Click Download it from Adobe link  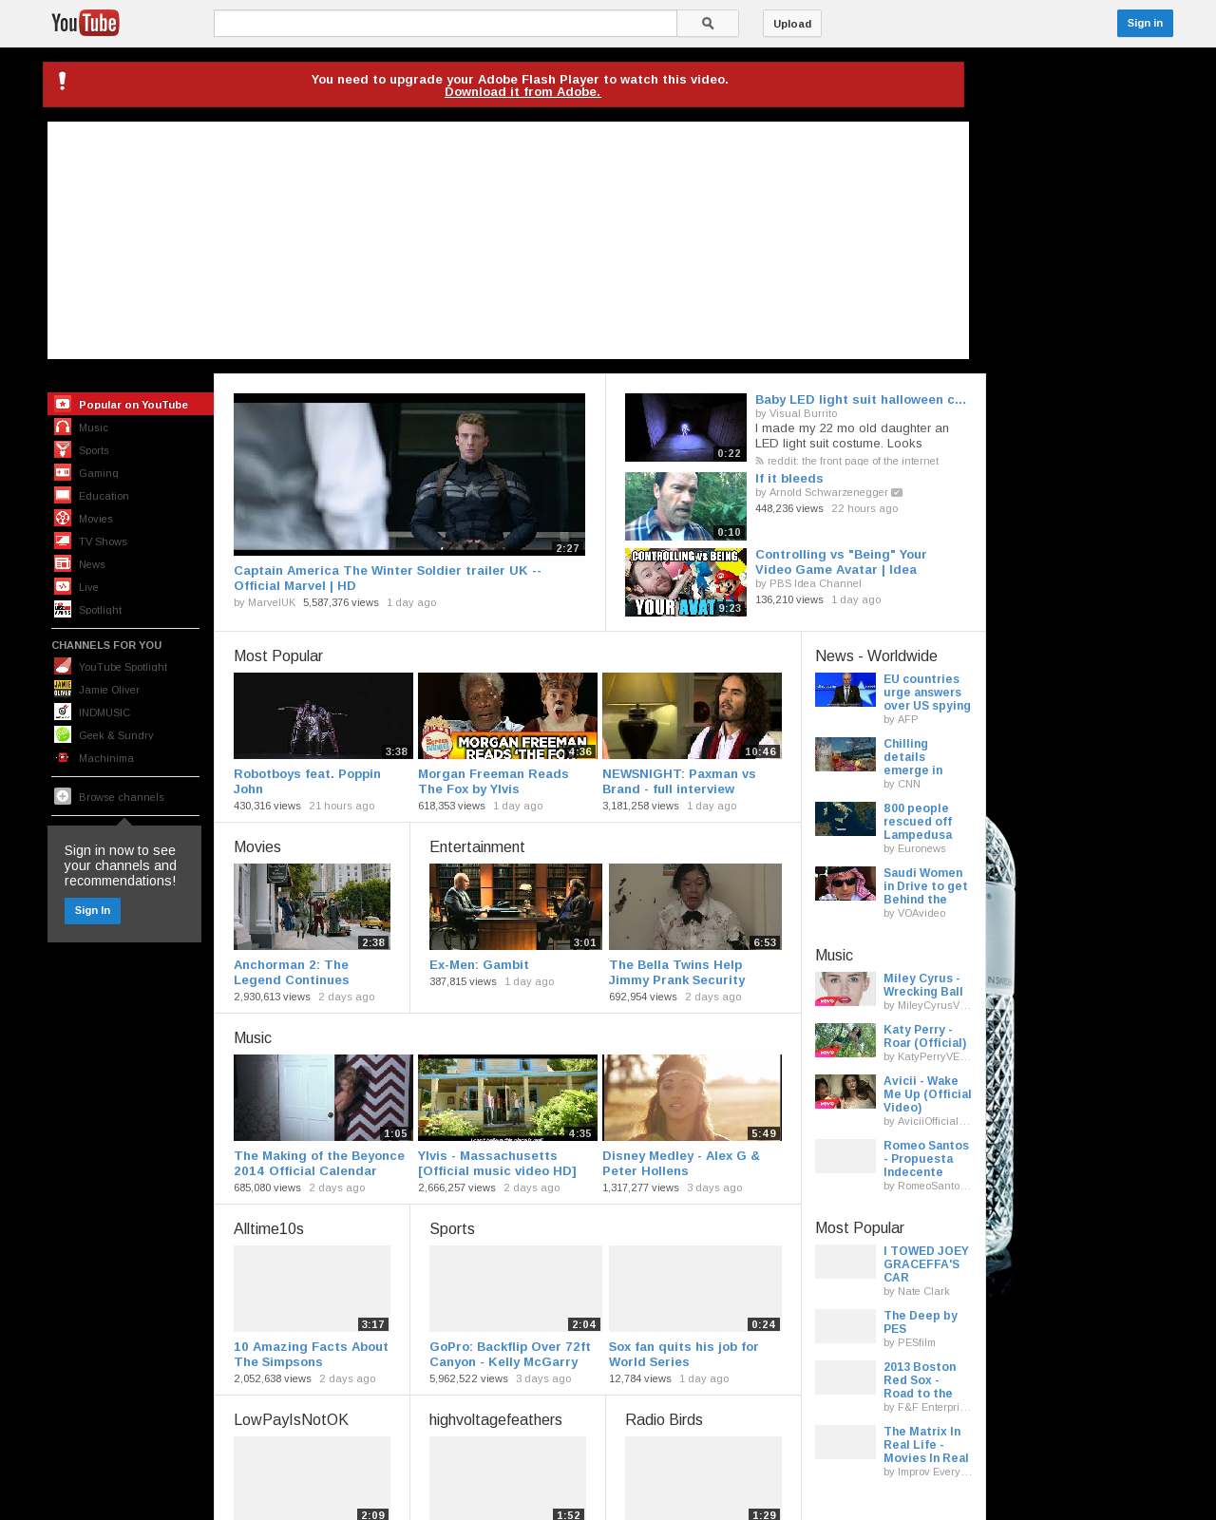(x=522, y=92)
